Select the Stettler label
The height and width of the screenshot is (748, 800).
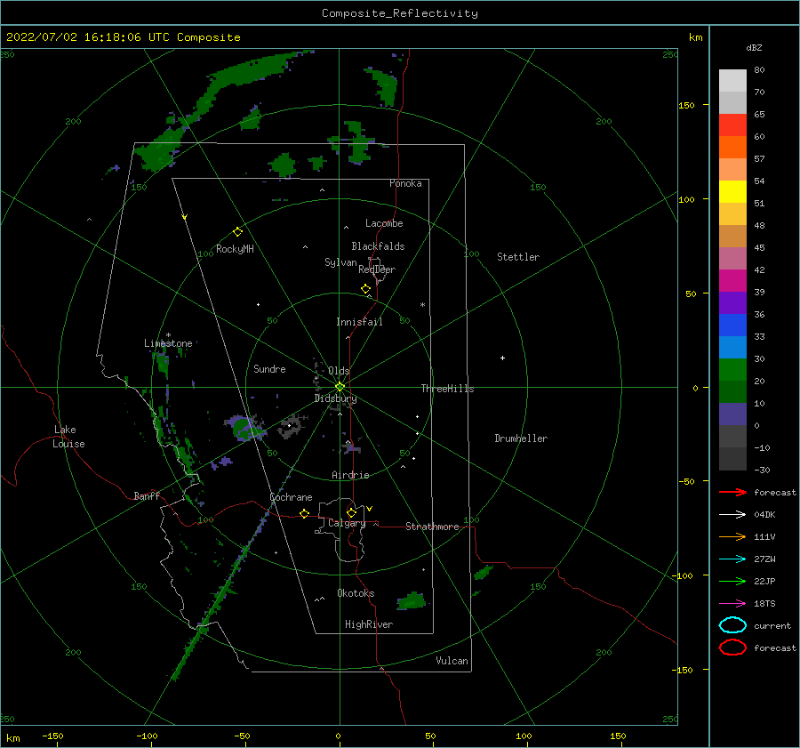pos(518,257)
